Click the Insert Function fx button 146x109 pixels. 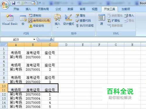[x=51, y=39]
